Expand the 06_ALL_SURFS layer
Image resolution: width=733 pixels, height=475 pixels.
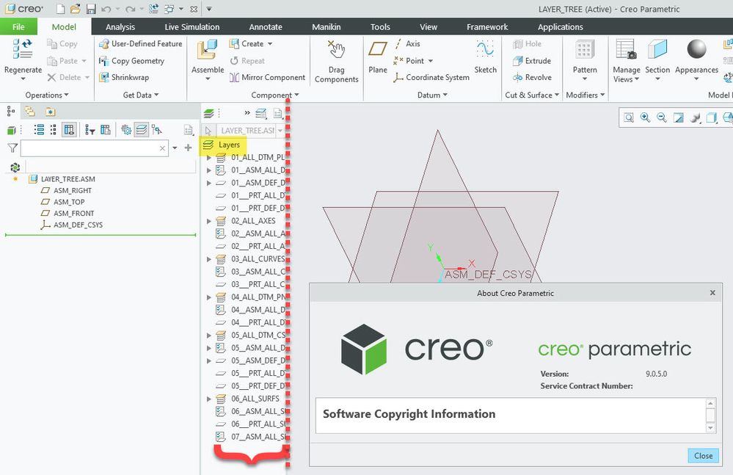pyautogui.click(x=209, y=399)
